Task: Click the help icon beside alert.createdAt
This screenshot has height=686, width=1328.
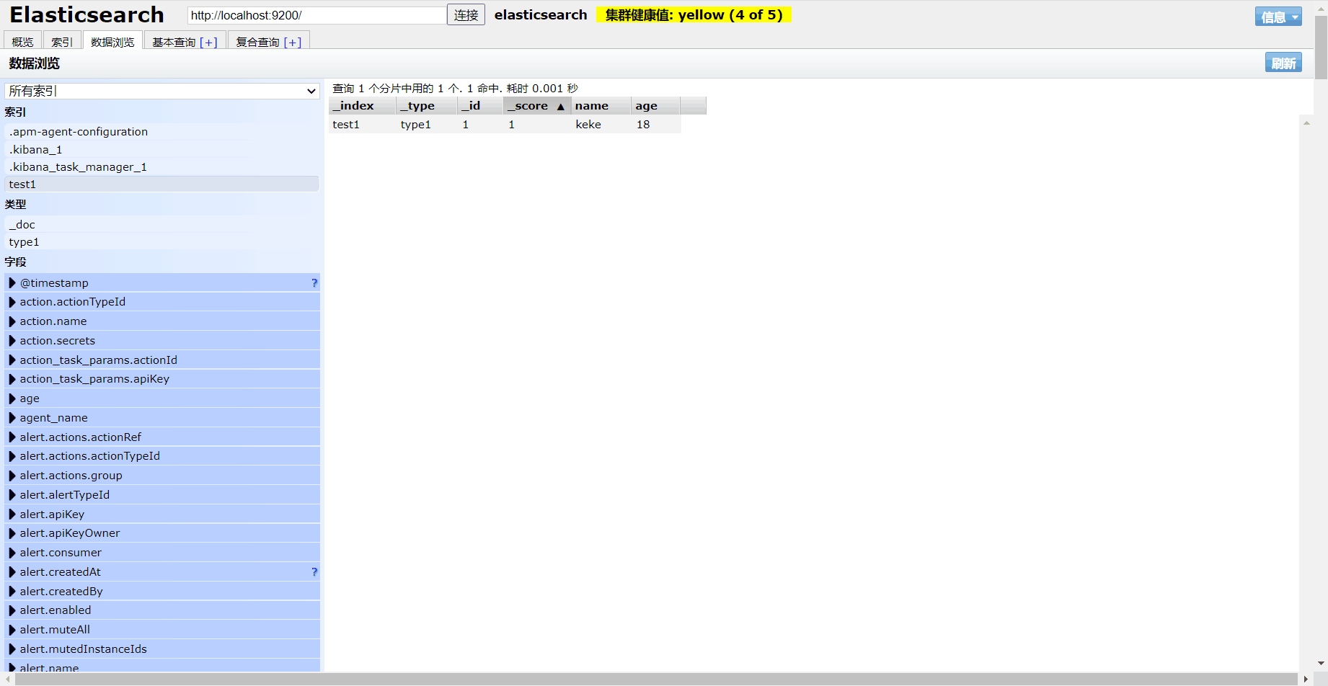Action: pos(314,572)
